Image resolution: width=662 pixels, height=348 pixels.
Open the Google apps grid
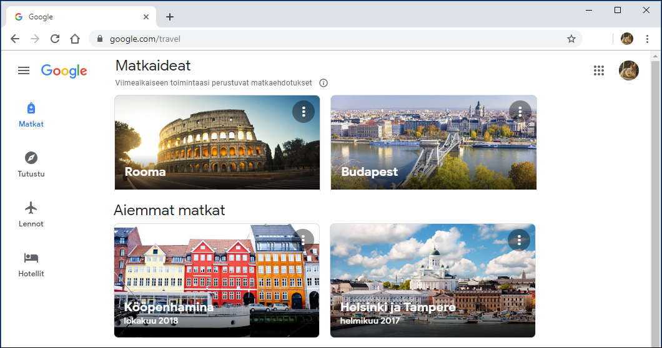point(599,70)
